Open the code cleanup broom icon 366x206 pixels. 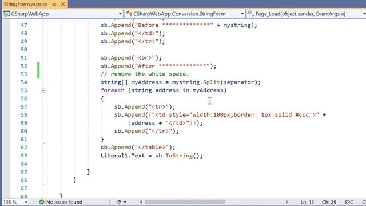tap(118, 202)
